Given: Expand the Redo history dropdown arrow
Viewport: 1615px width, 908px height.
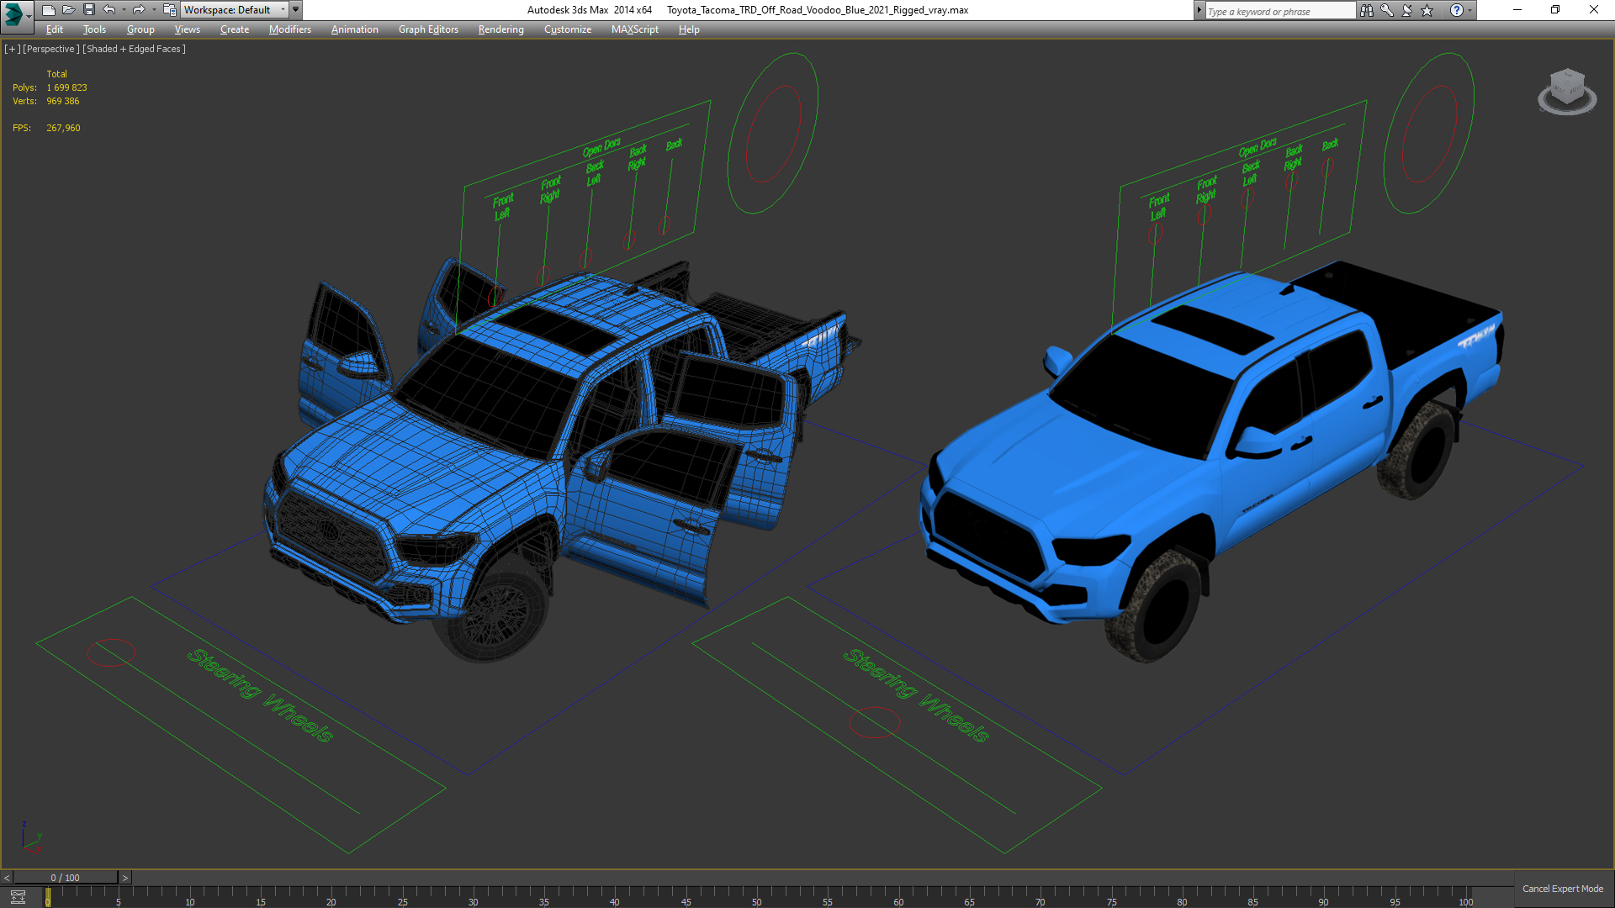Looking at the screenshot, I should click(153, 10).
